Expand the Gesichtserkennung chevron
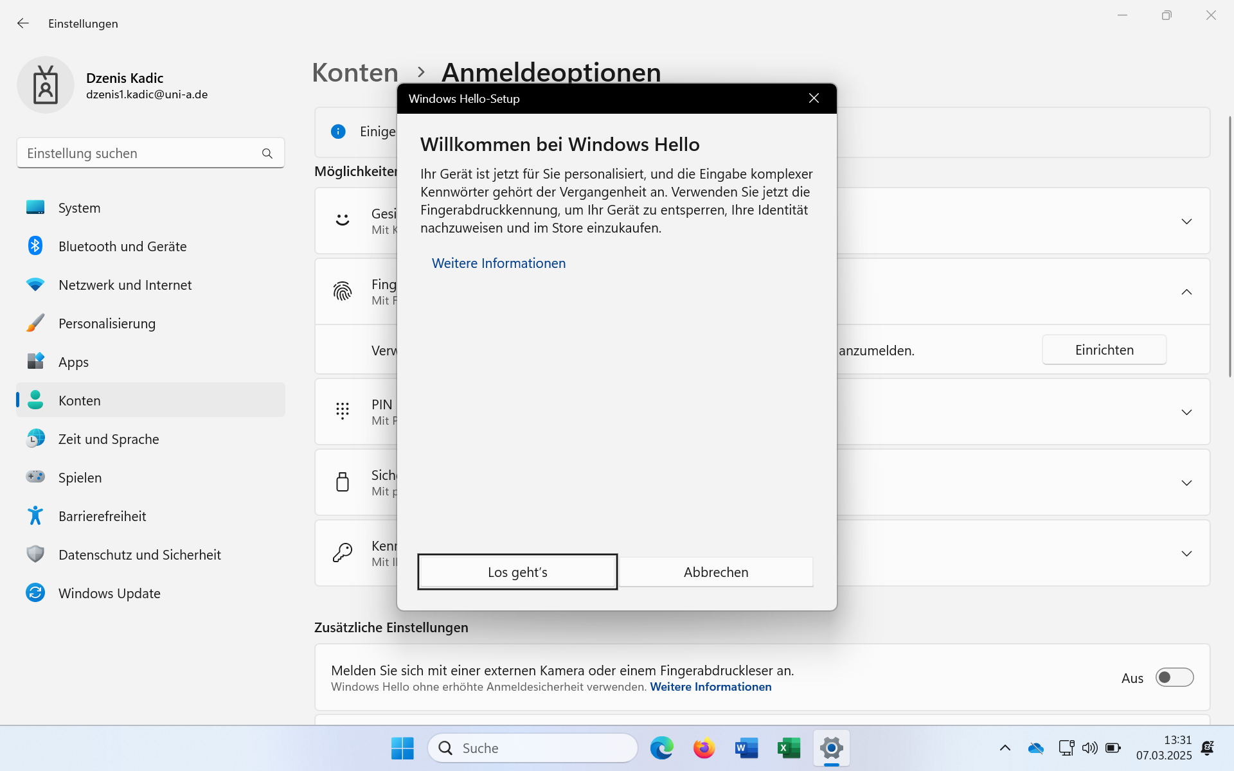The height and width of the screenshot is (771, 1234). (1186, 221)
